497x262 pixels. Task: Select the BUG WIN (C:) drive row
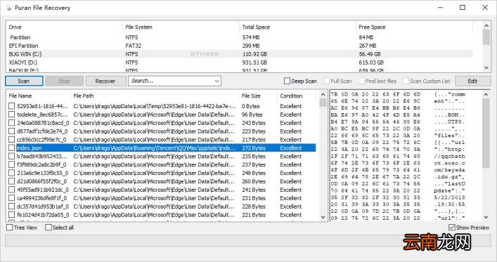coord(240,54)
